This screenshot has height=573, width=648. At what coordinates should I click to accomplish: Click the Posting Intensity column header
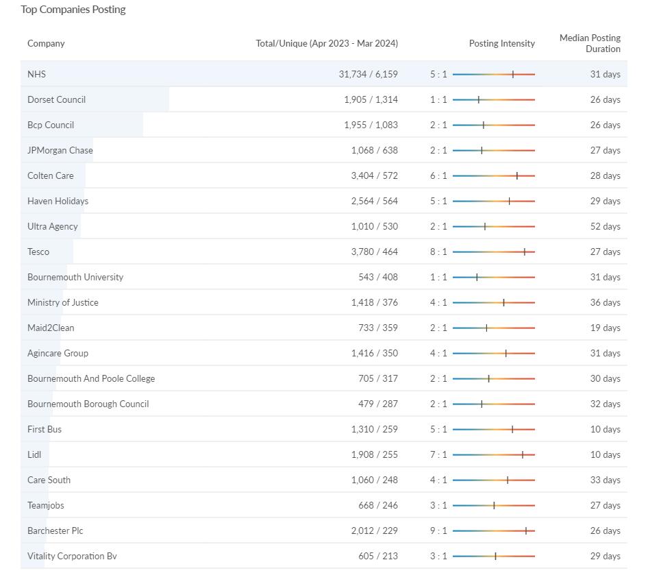coord(501,43)
